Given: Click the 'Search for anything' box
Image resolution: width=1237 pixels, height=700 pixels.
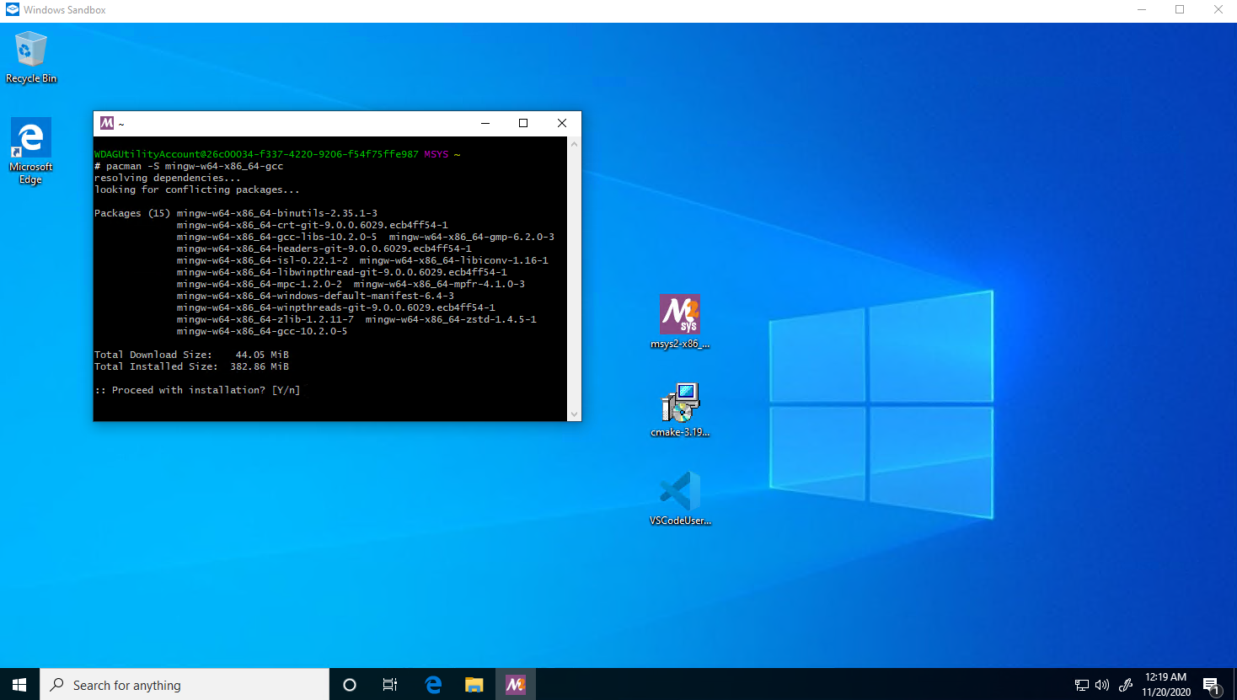Looking at the screenshot, I should (185, 685).
